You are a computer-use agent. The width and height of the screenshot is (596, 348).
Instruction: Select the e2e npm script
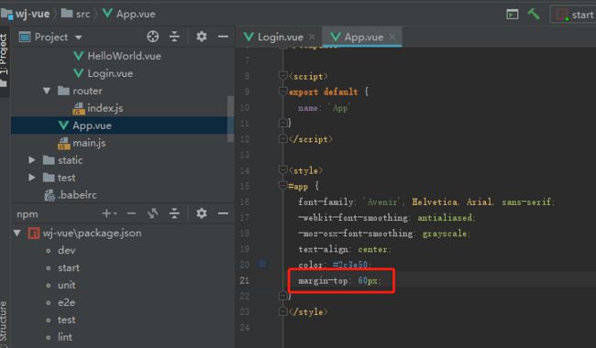point(66,302)
